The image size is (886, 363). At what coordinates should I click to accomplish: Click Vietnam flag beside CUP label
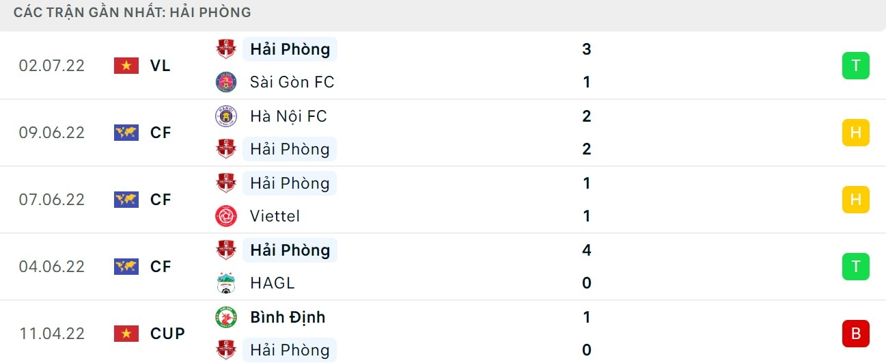tap(126, 334)
